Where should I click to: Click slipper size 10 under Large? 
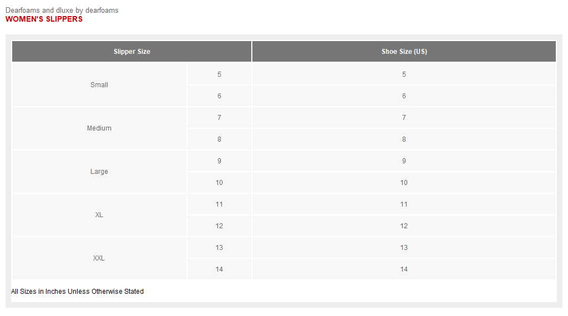pyautogui.click(x=219, y=183)
